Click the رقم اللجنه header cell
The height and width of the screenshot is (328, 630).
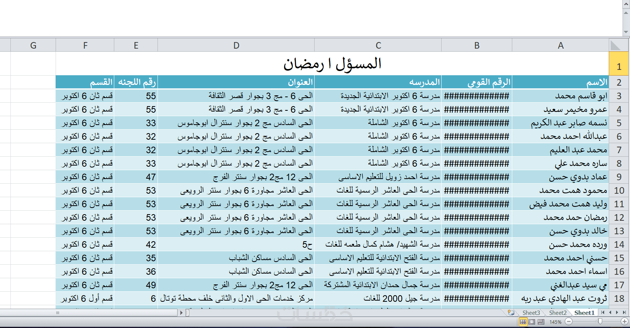[x=136, y=82]
